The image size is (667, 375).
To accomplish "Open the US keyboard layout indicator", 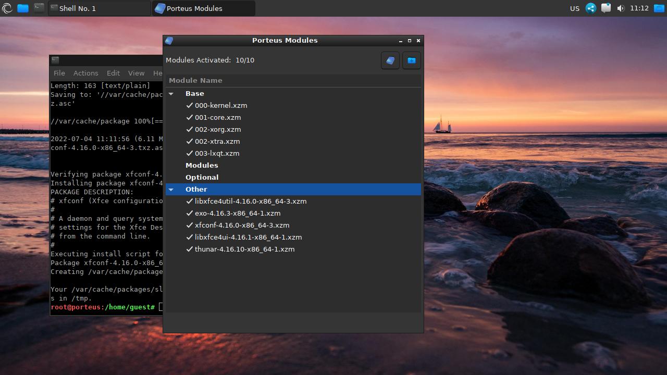I will pyautogui.click(x=575, y=8).
